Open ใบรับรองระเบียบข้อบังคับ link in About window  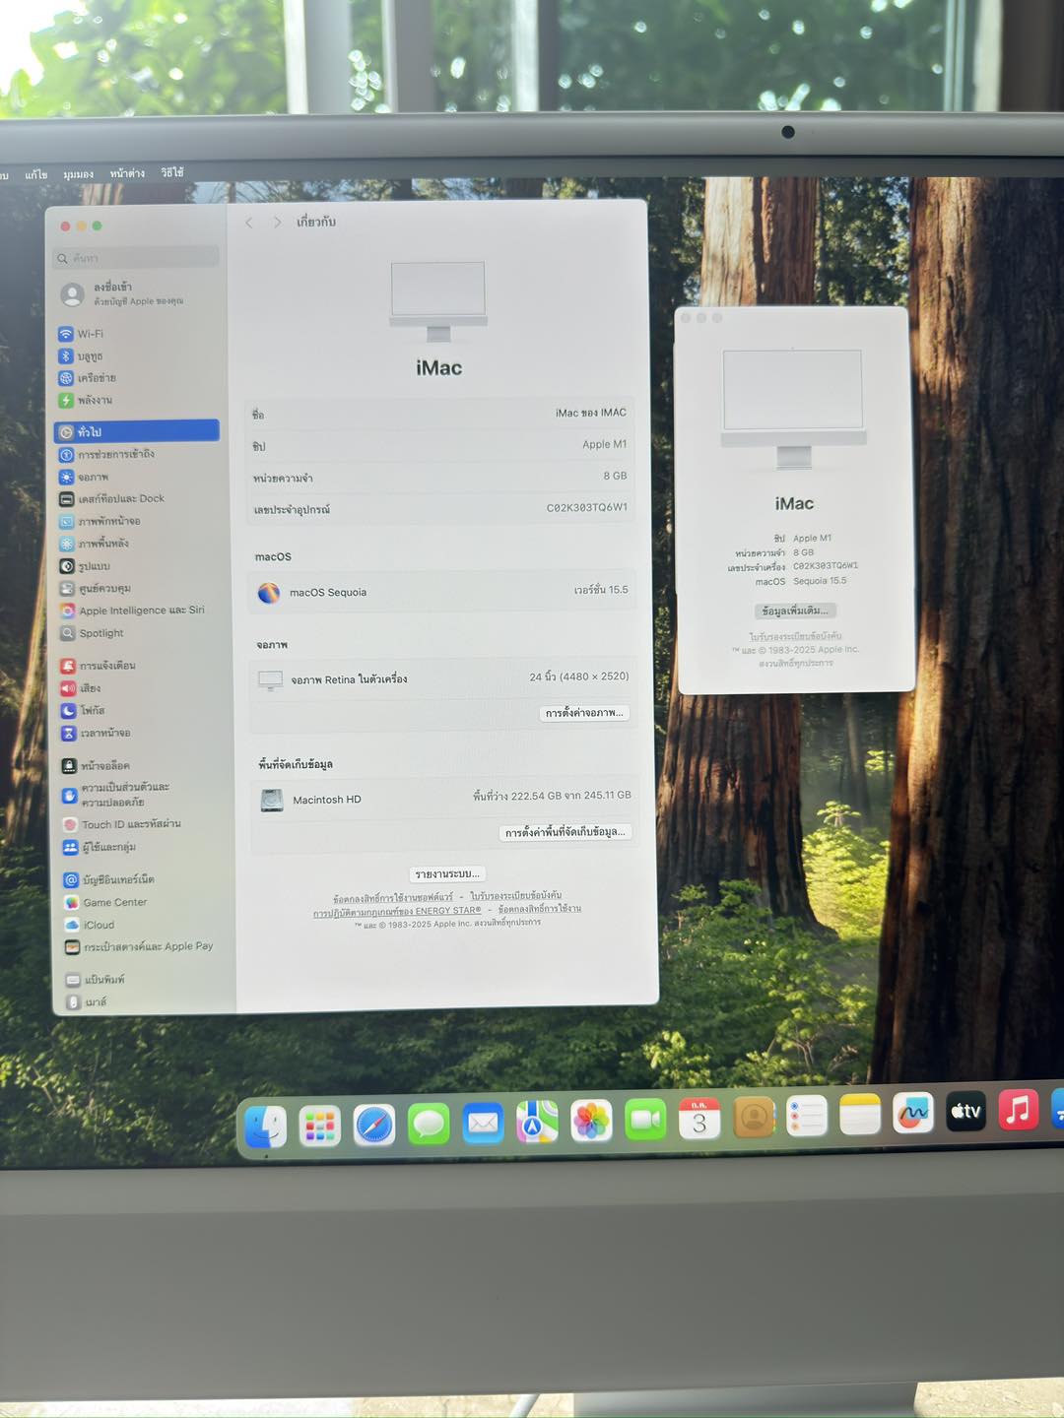[795, 637]
